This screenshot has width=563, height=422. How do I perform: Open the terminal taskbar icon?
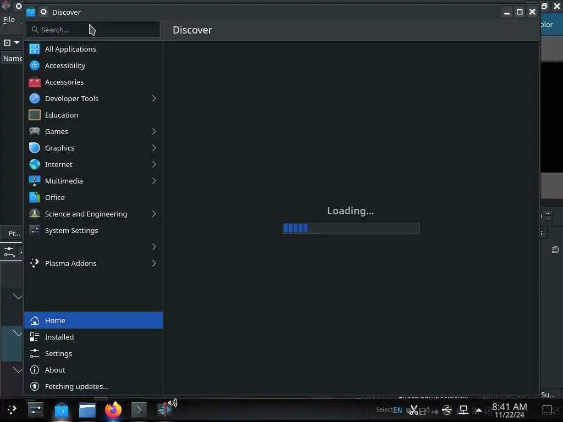(139, 410)
